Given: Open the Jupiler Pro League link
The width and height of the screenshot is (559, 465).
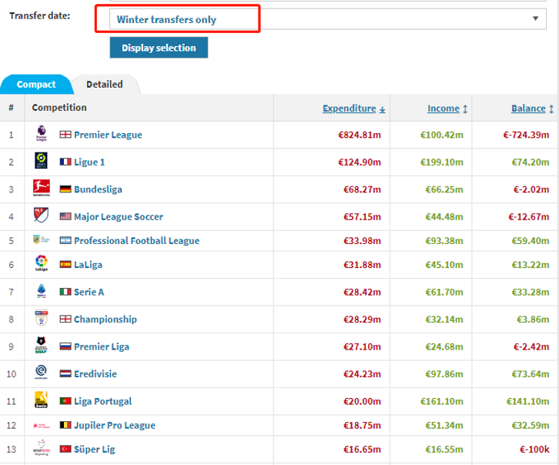Looking at the screenshot, I should tap(115, 426).
